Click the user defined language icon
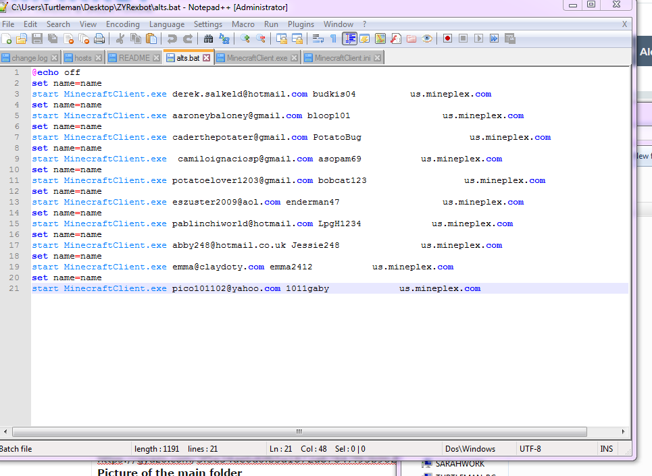Image resolution: width=652 pixels, height=476 pixels. click(365, 39)
